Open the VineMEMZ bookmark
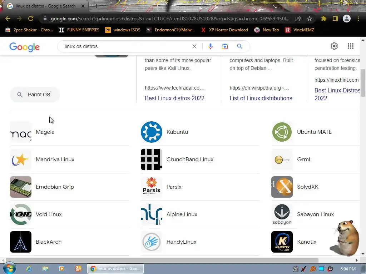Image resolution: width=366 pixels, height=274 pixels. click(x=300, y=30)
